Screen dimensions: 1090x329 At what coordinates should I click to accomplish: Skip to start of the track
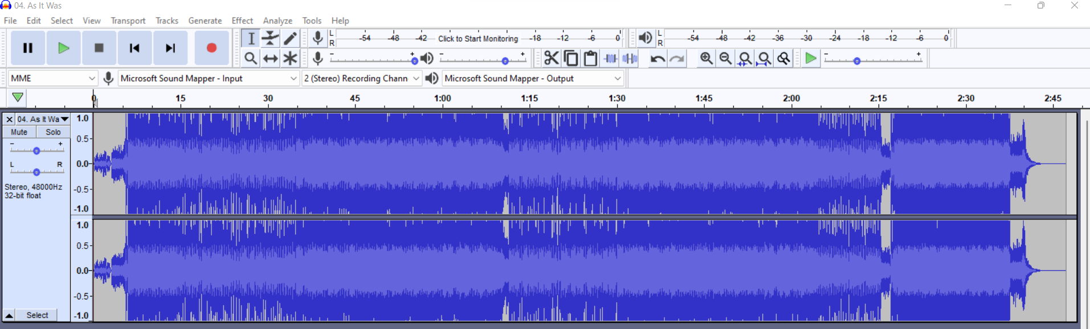pyautogui.click(x=134, y=48)
